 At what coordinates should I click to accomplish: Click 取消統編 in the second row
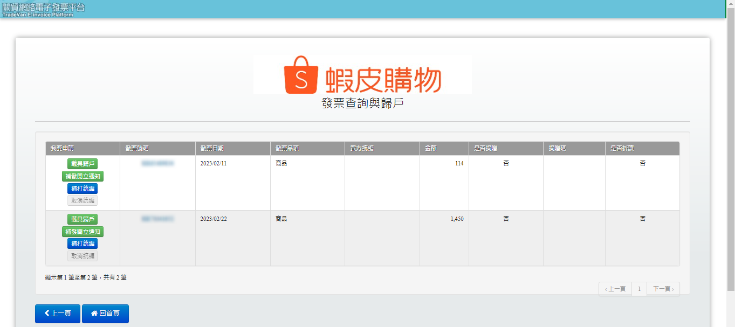click(x=82, y=256)
